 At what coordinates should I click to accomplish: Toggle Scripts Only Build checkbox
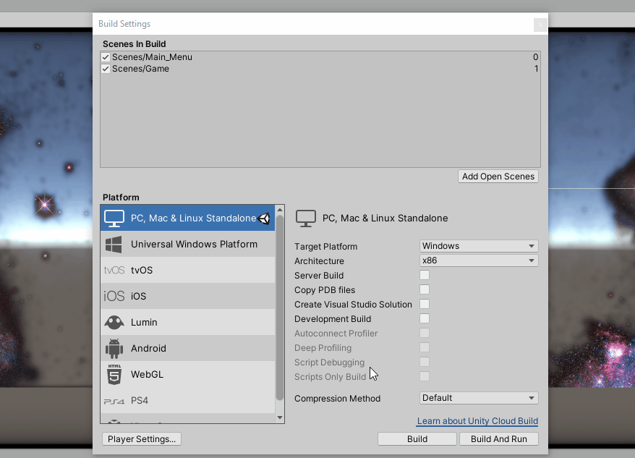425,376
